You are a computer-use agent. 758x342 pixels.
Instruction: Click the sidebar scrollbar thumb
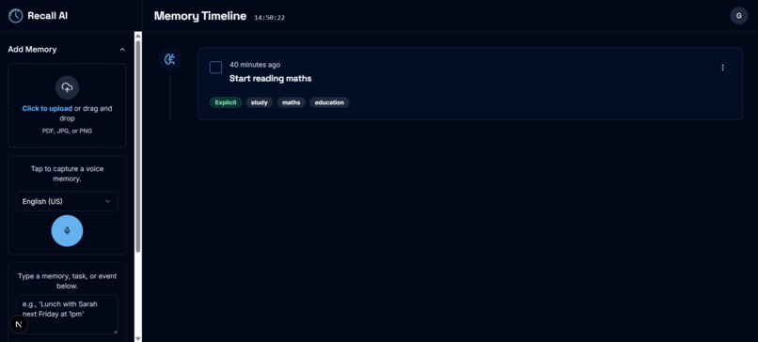138,146
